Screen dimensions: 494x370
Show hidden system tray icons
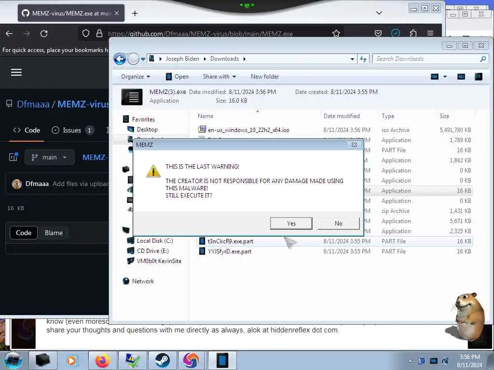[410, 361]
